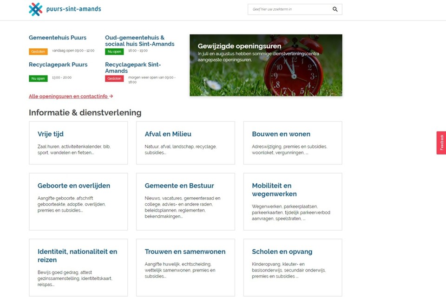446x297 pixels.
Task: Click the puurs-sint-amands logo icon
Action: (36, 9)
